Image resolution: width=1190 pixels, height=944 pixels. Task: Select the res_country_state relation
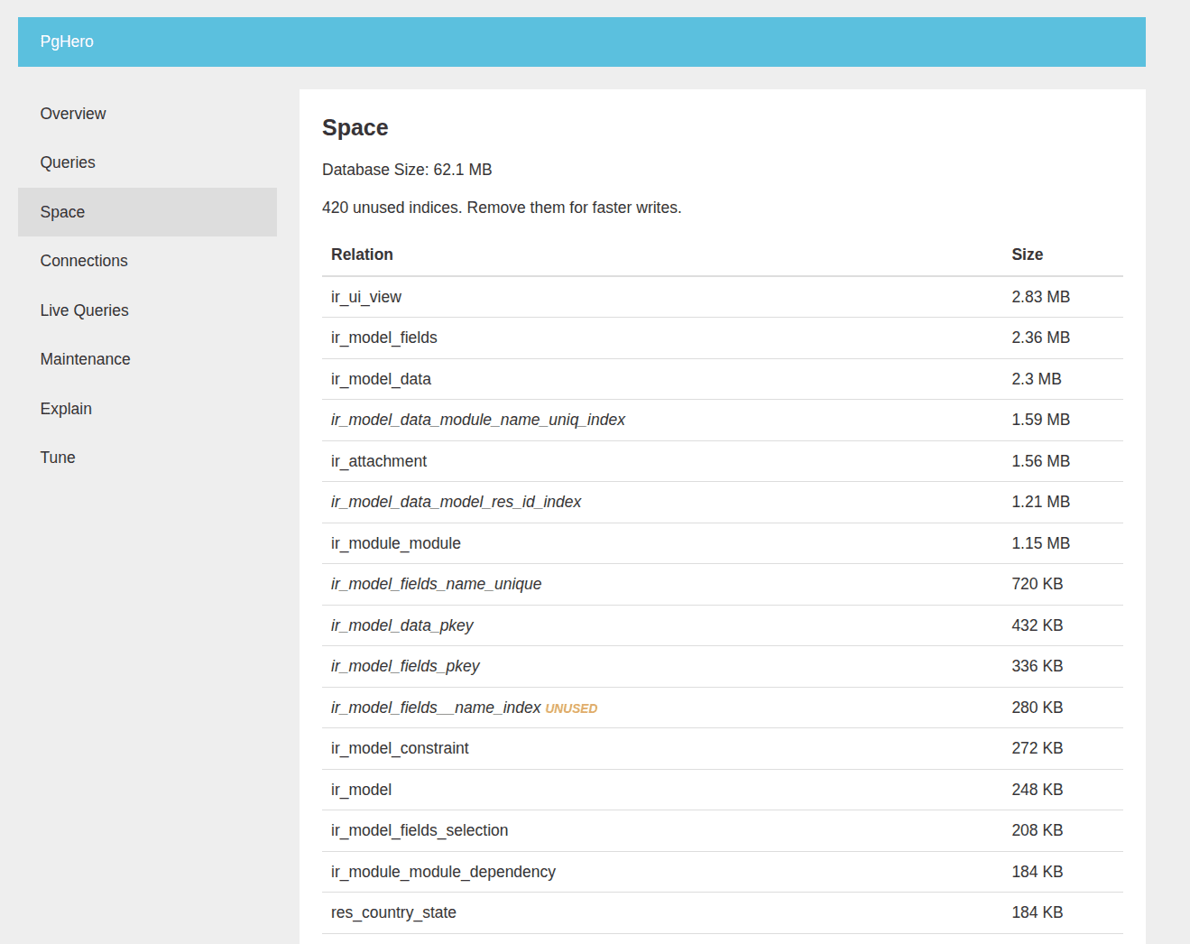point(393,912)
